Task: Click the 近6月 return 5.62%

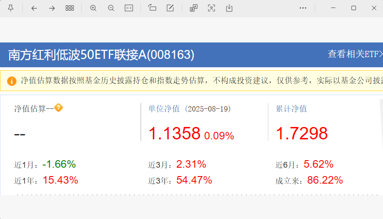Action: coord(319,164)
